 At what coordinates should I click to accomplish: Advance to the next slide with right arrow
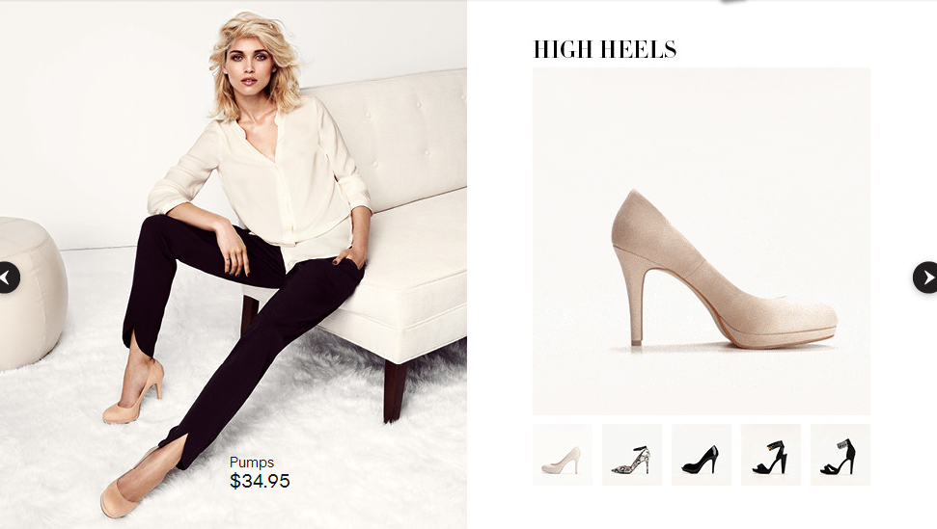coord(925,278)
